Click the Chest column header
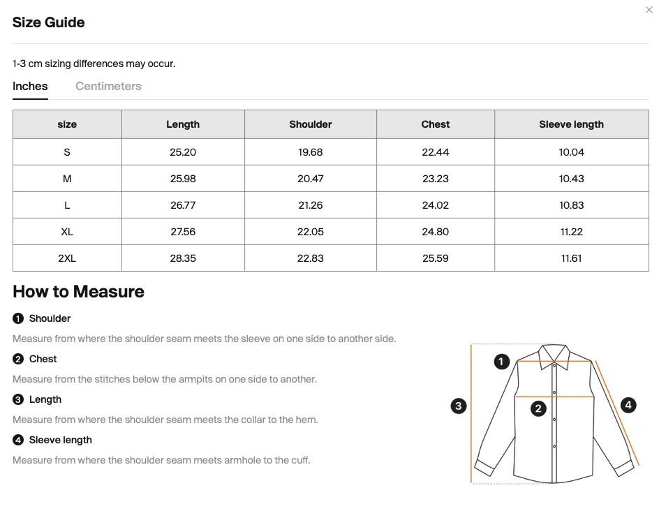This screenshot has height=525, width=659. [x=436, y=124]
